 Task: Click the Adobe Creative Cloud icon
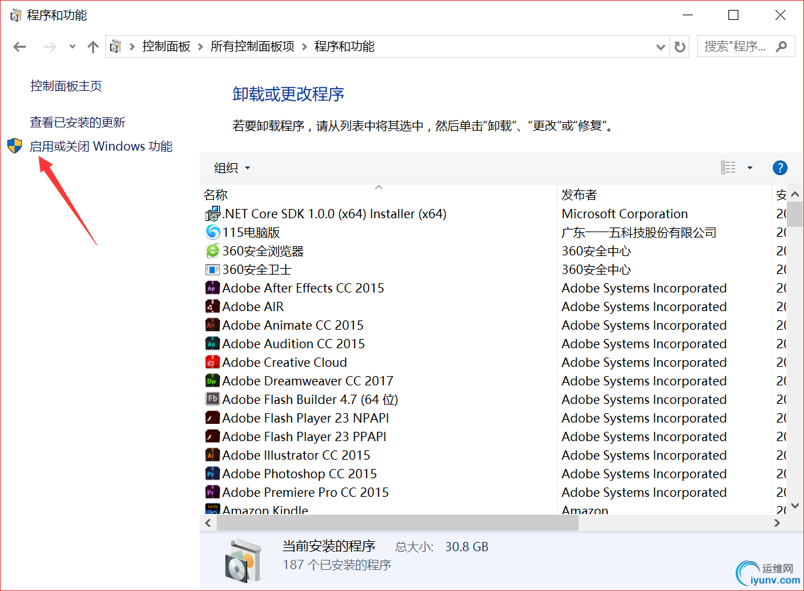[212, 362]
